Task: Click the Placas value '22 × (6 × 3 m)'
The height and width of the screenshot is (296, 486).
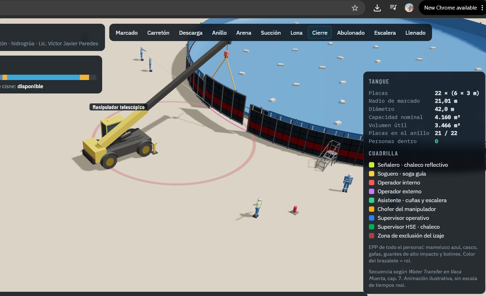Action: tap(457, 93)
